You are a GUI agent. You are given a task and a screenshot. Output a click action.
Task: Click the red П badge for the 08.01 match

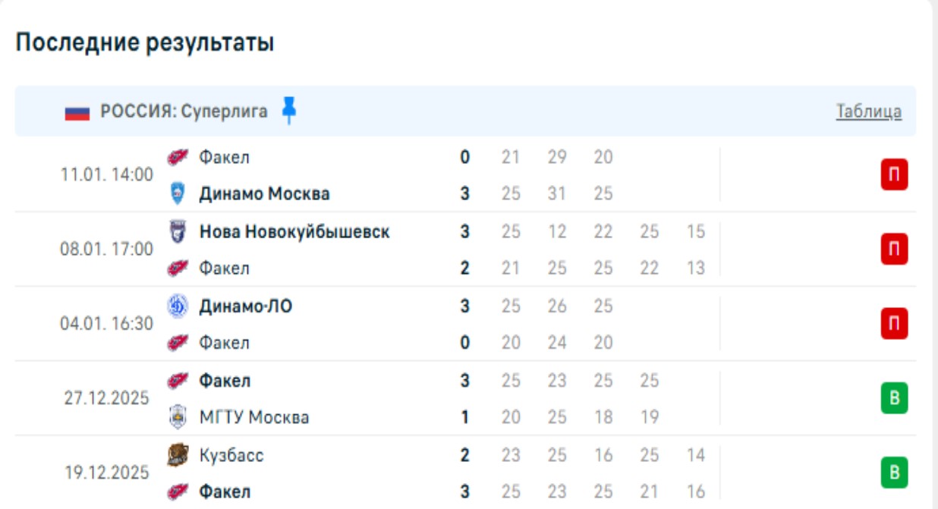point(894,250)
